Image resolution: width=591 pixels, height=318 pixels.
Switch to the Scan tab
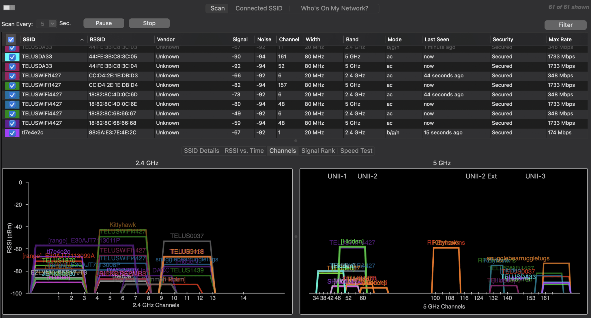217,8
